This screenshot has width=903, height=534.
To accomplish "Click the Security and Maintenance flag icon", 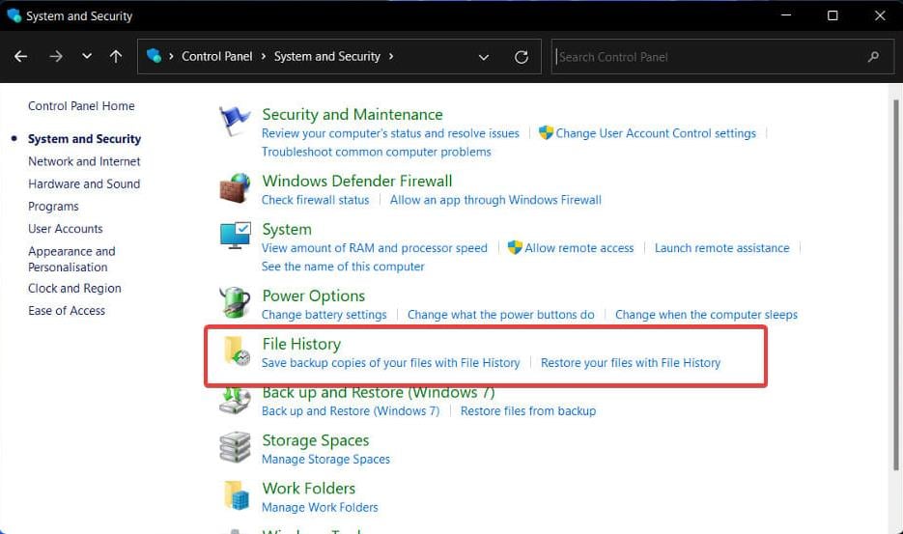I will point(235,122).
